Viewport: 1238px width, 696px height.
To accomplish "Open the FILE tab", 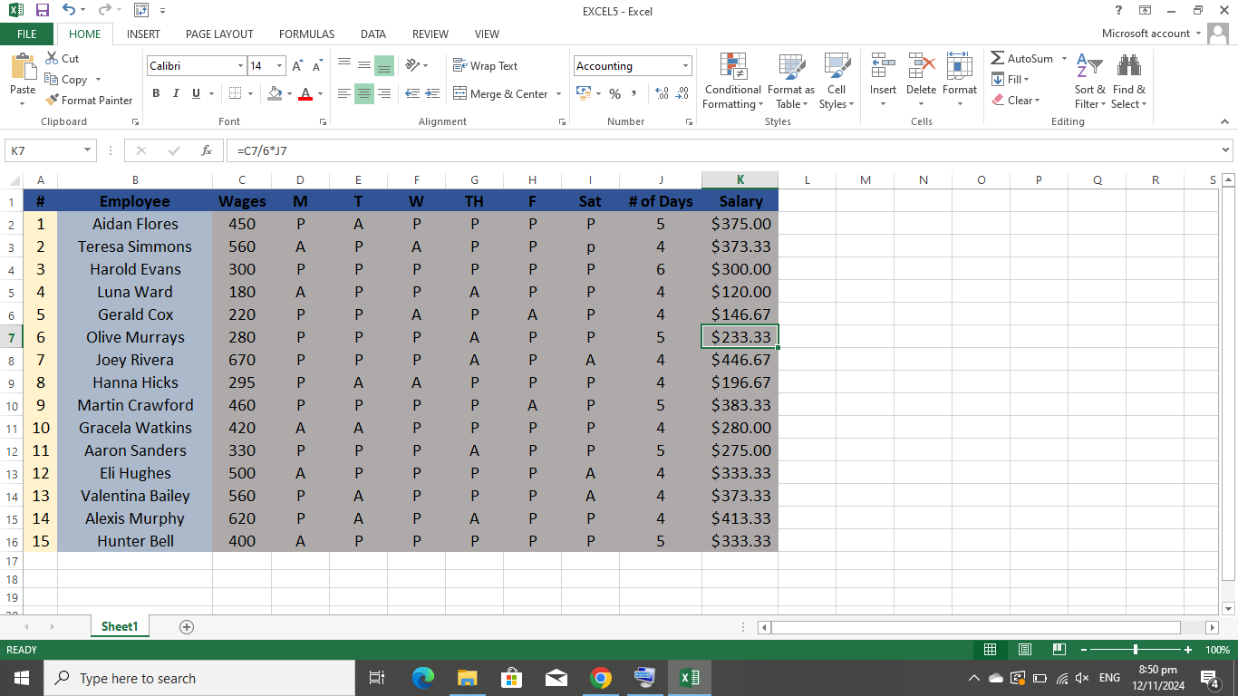I will [x=27, y=34].
